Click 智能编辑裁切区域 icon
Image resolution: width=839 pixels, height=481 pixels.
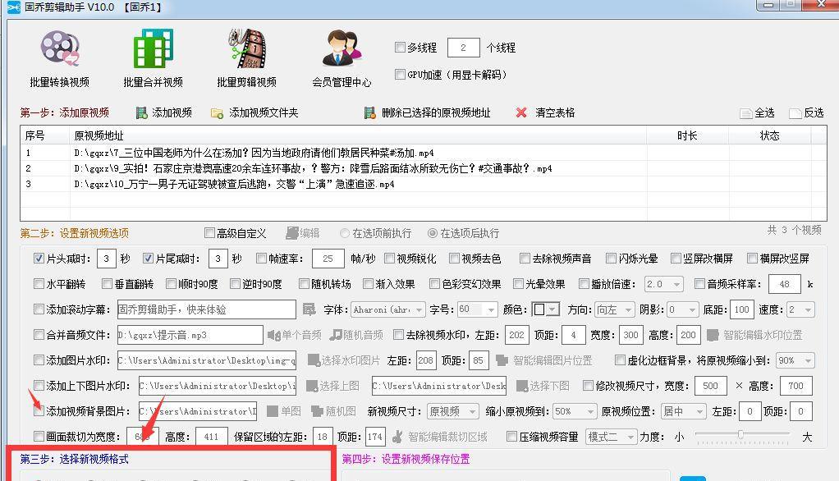pos(397,437)
